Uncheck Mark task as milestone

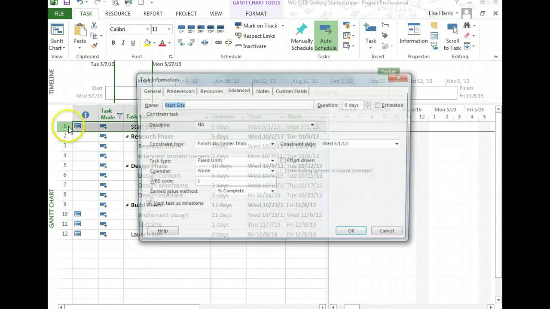point(150,203)
